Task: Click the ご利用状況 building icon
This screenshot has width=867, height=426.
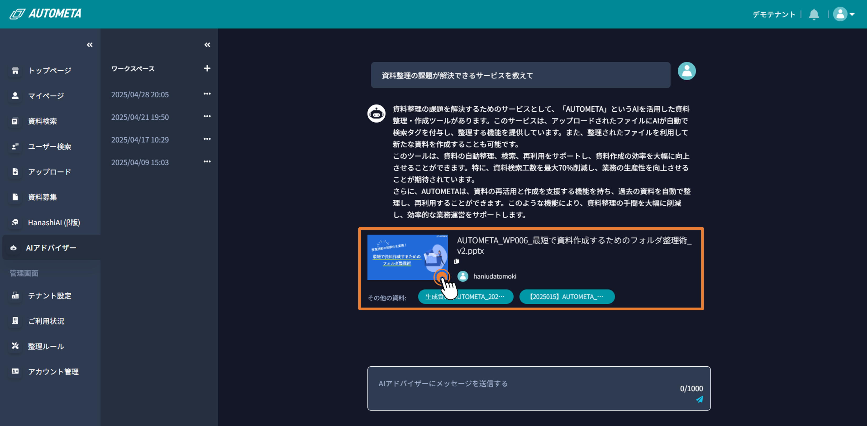Action: [15, 320]
